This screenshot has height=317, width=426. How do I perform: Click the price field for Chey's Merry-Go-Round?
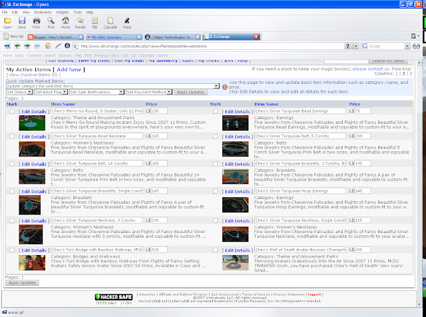coord(159,111)
